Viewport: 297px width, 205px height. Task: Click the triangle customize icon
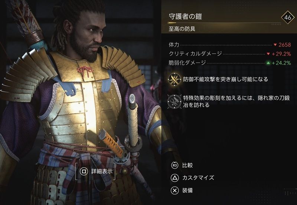(x=174, y=178)
